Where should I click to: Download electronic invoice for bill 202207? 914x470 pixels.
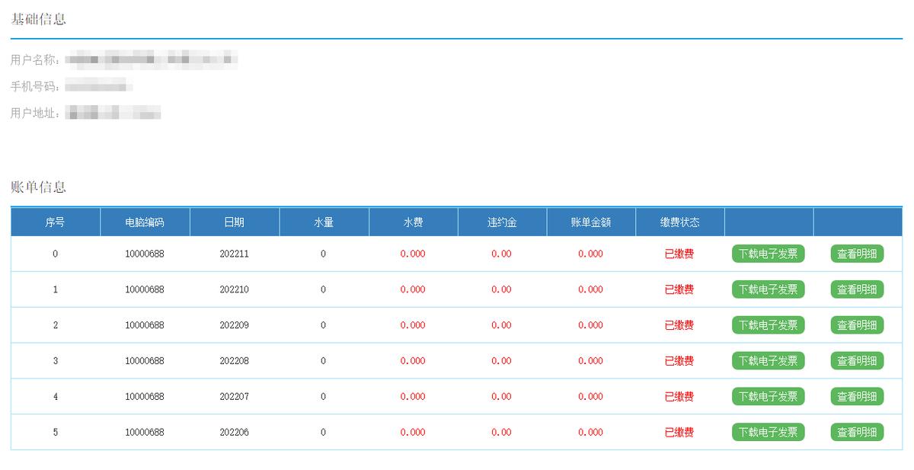pyautogui.click(x=769, y=396)
